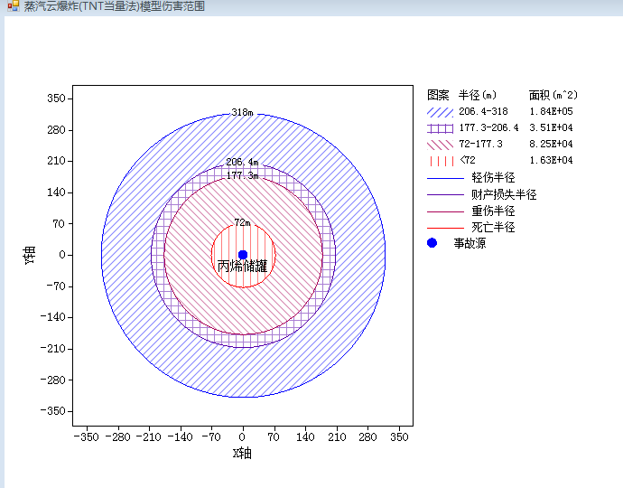Click the red vertical stripes legend swatch

440,161
